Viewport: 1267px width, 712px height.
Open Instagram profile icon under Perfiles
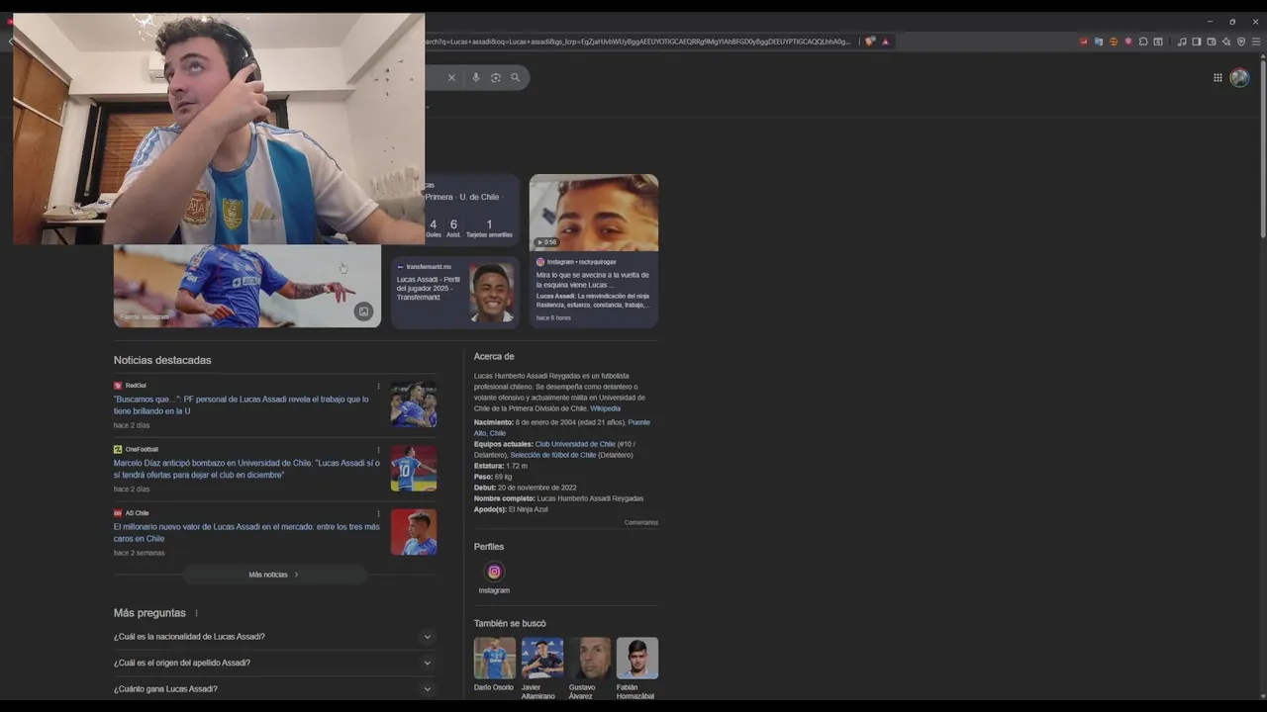[494, 572]
